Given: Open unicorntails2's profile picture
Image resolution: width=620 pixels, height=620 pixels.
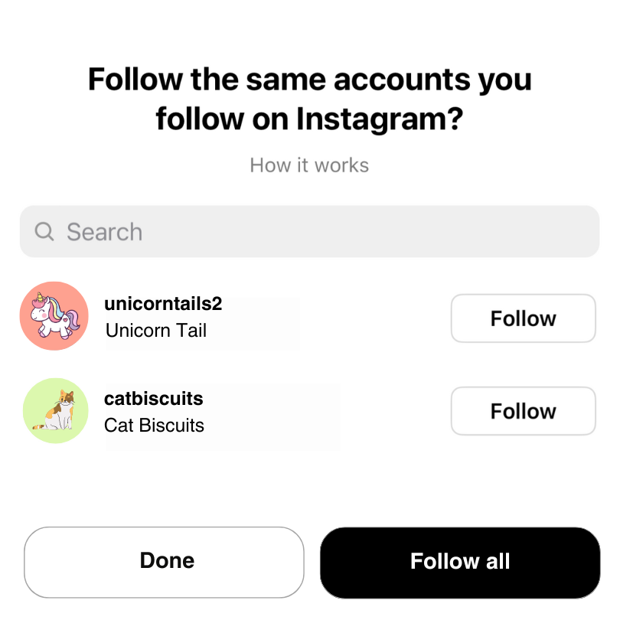Looking at the screenshot, I should click(54, 315).
